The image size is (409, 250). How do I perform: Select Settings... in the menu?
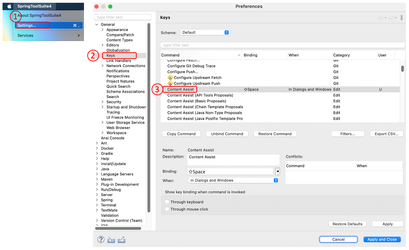coord(49,25)
